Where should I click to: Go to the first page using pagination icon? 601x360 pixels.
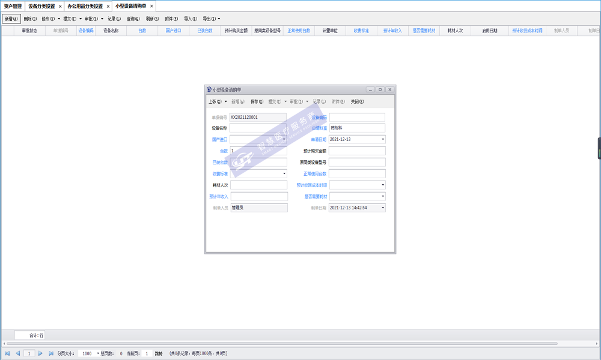pyautogui.click(x=7, y=353)
